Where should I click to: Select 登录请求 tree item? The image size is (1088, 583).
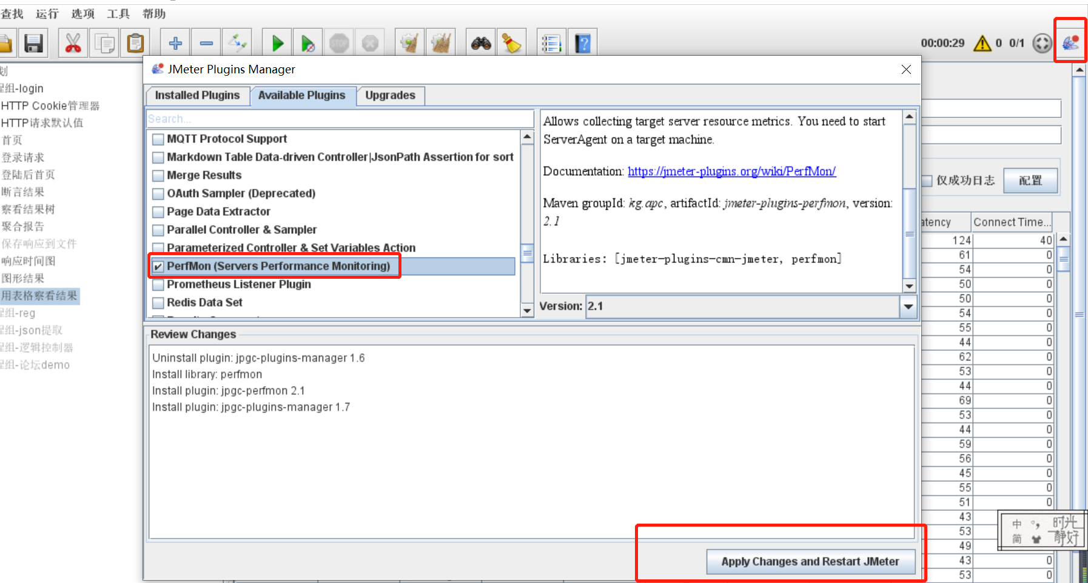tap(22, 158)
